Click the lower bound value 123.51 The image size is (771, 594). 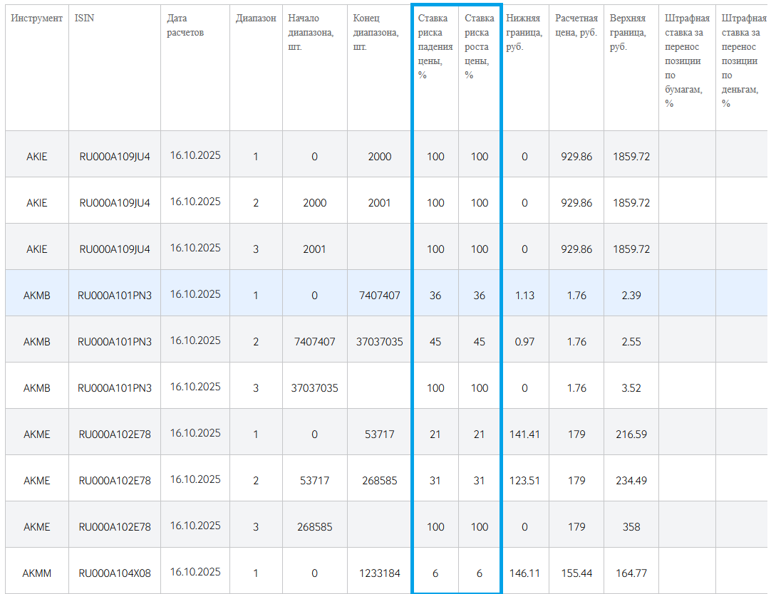524,480
